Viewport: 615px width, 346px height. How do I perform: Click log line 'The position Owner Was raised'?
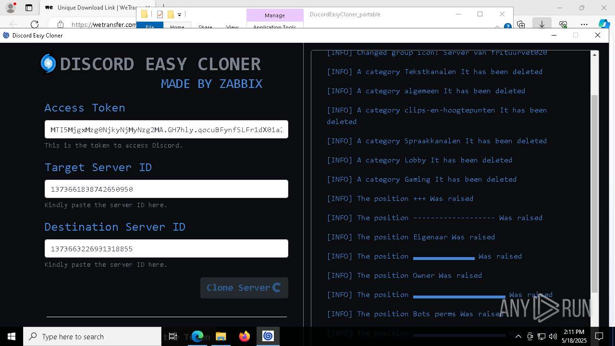tap(404, 275)
